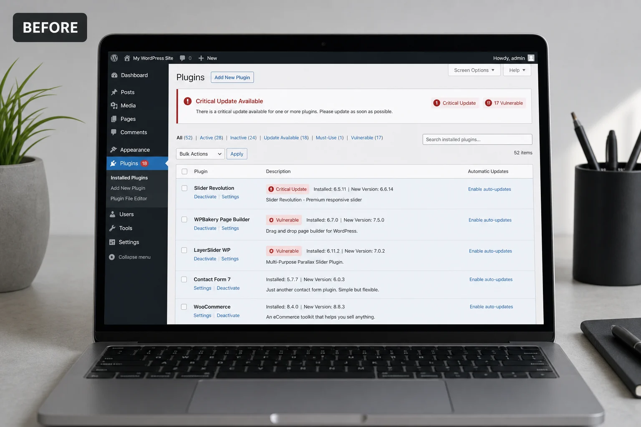Open Slider Revolution Settings link
This screenshot has width=641, height=427.
tap(230, 197)
